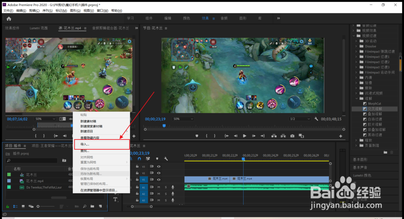Open program monitor settings wrench

point(316,119)
